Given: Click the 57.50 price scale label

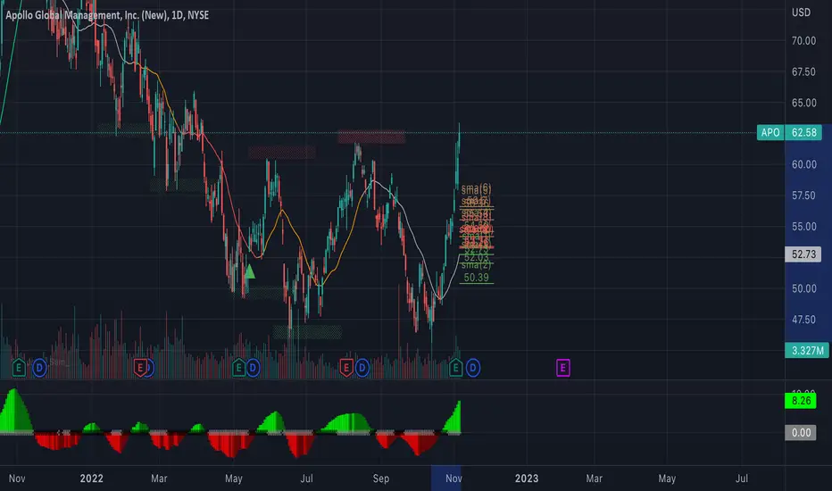Looking at the screenshot, I should tap(803, 196).
